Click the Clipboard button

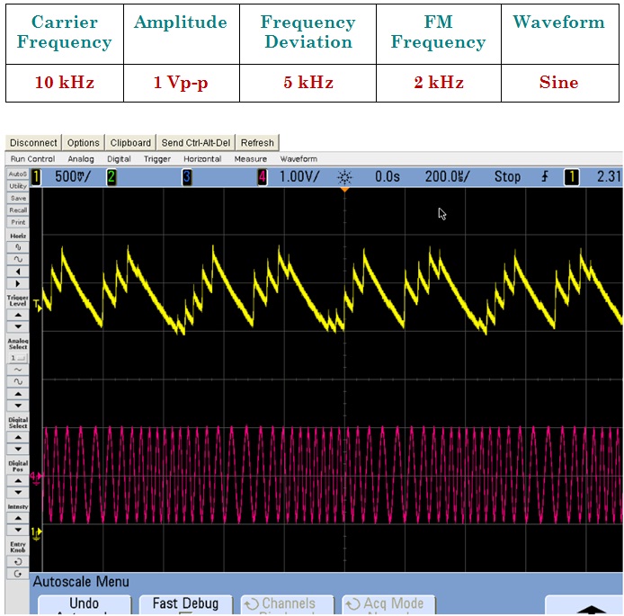point(130,142)
